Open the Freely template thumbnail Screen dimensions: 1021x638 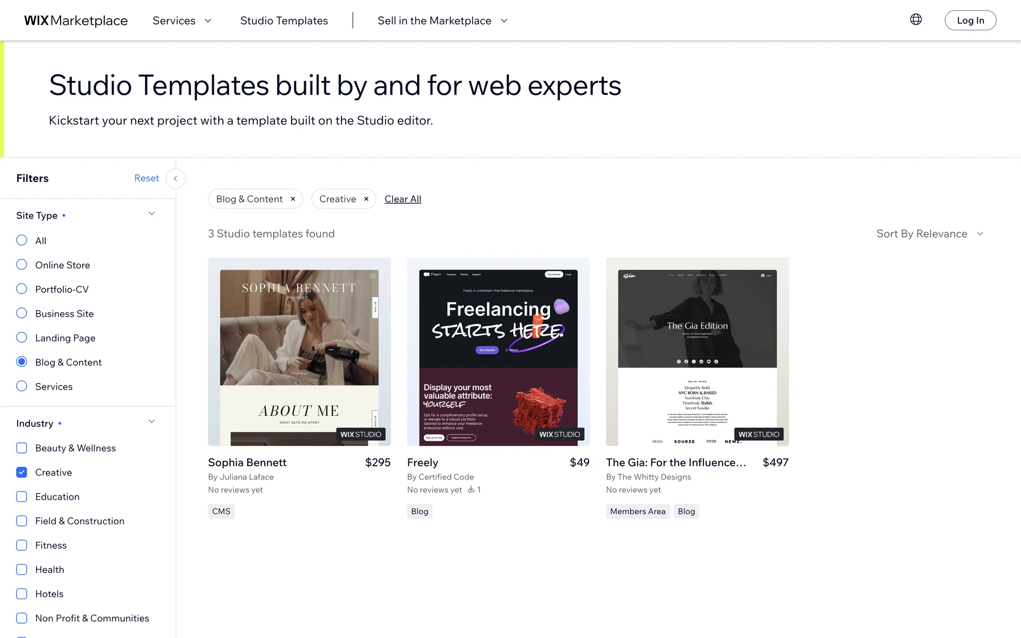pos(498,351)
